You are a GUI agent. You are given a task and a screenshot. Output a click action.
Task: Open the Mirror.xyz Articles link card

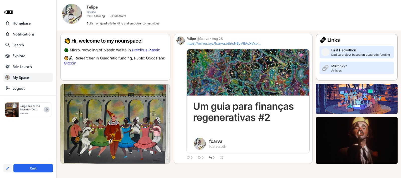(357, 68)
